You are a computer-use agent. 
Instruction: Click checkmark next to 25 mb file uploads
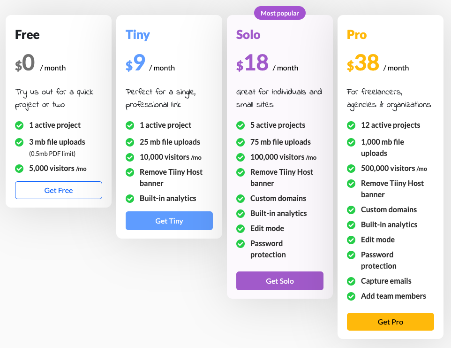(x=130, y=142)
